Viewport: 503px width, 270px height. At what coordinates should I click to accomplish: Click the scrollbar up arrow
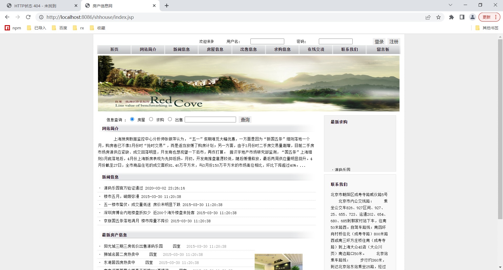pos(500,37)
